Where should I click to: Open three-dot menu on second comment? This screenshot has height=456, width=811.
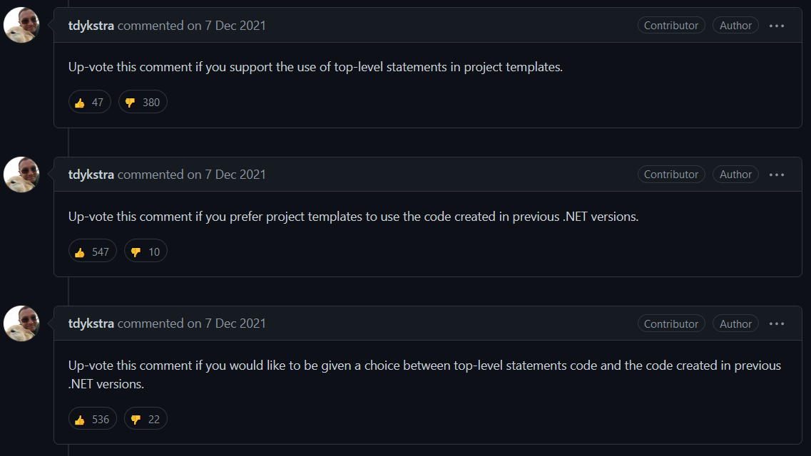tap(776, 175)
